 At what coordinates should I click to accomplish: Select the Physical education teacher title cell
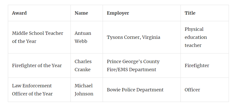pos(196,37)
